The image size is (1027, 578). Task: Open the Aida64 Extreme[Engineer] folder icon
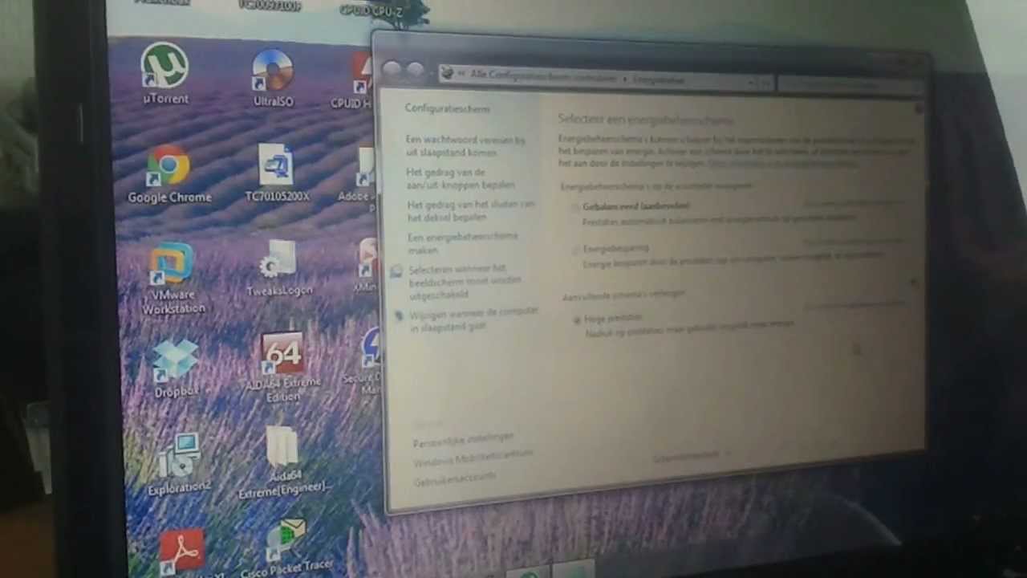[x=285, y=463]
